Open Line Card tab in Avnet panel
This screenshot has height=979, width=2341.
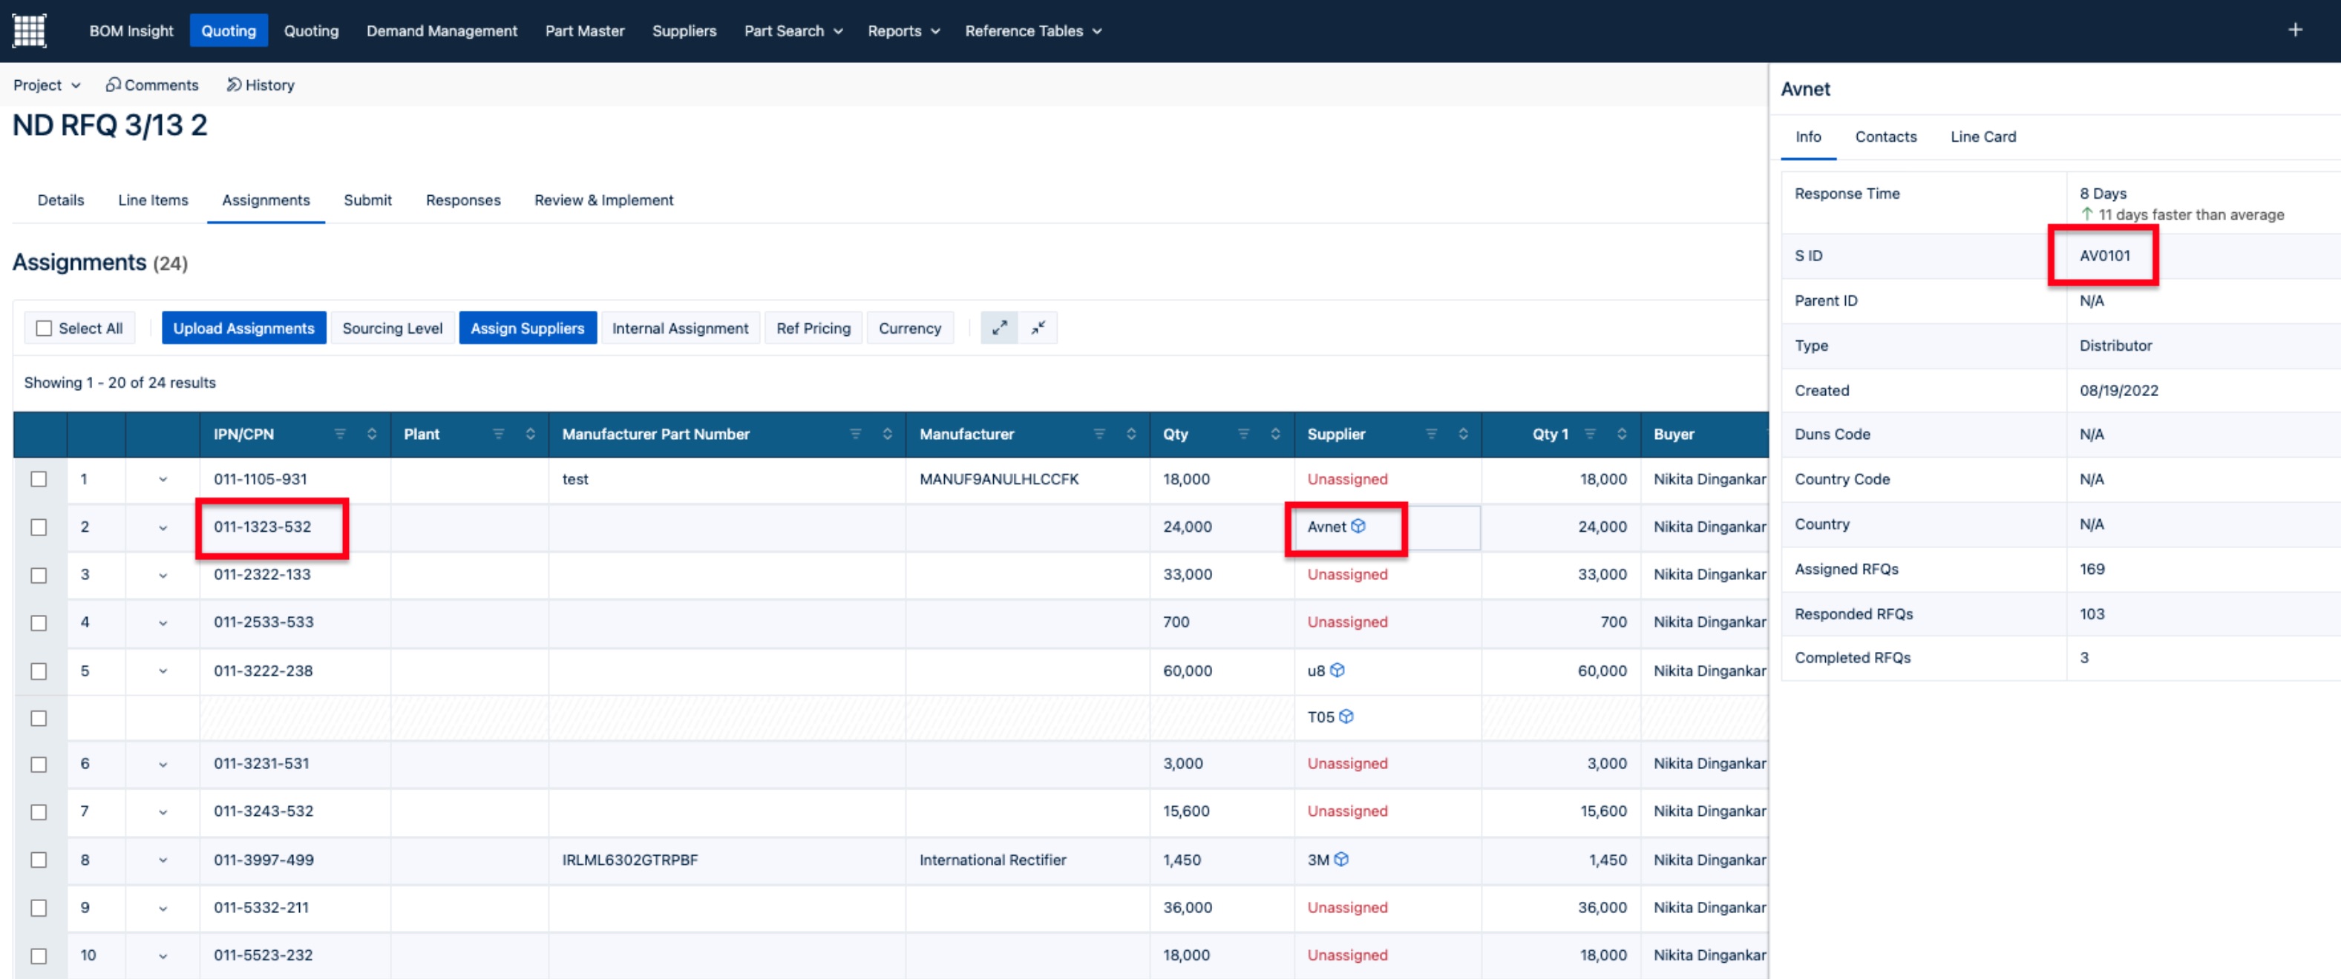pyautogui.click(x=1982, y=136)
